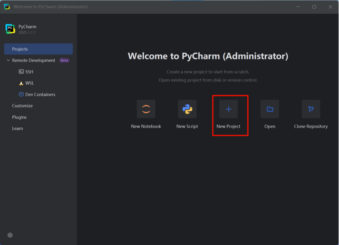Screen dimensions: 339x245
Task: Click the PyCharm logo in sidebar
Action: point(10,29)
